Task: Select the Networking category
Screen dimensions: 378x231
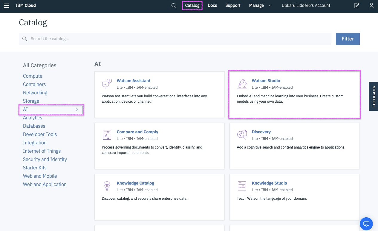Action: 35,93
